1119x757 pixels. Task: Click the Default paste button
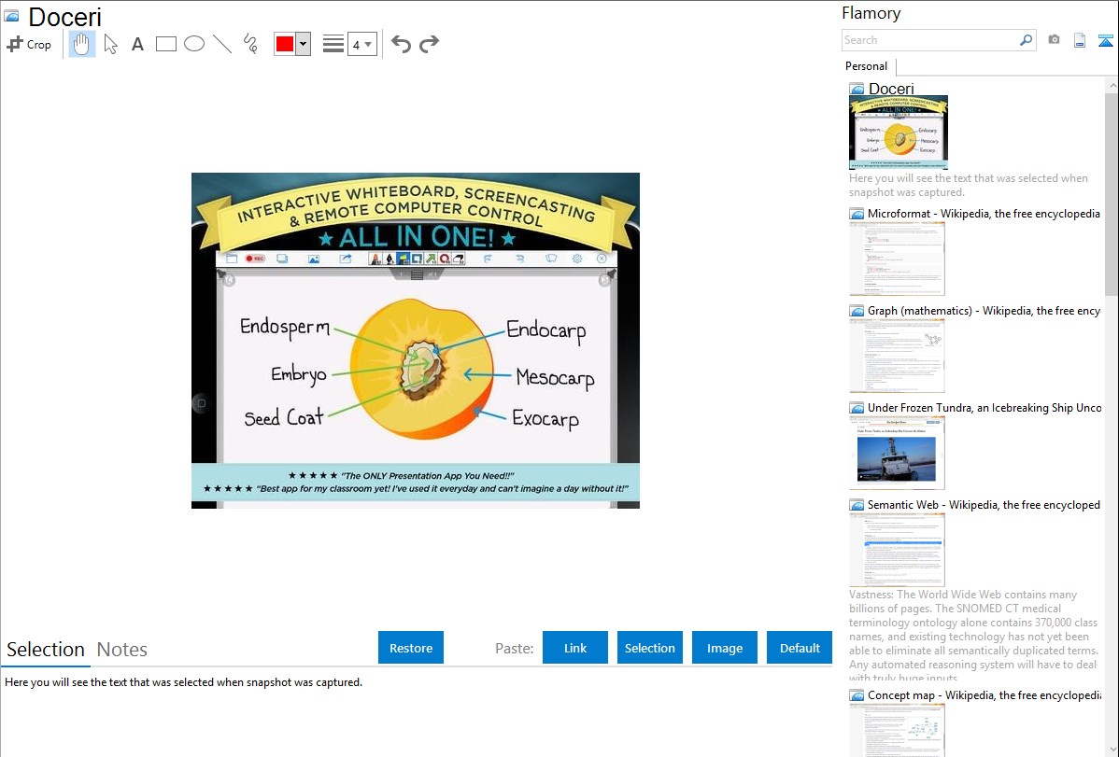pyautogui.click(x=800, y=648)
